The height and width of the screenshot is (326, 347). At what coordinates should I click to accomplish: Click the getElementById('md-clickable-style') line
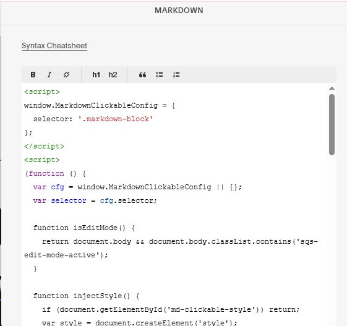tap(171, 310)
